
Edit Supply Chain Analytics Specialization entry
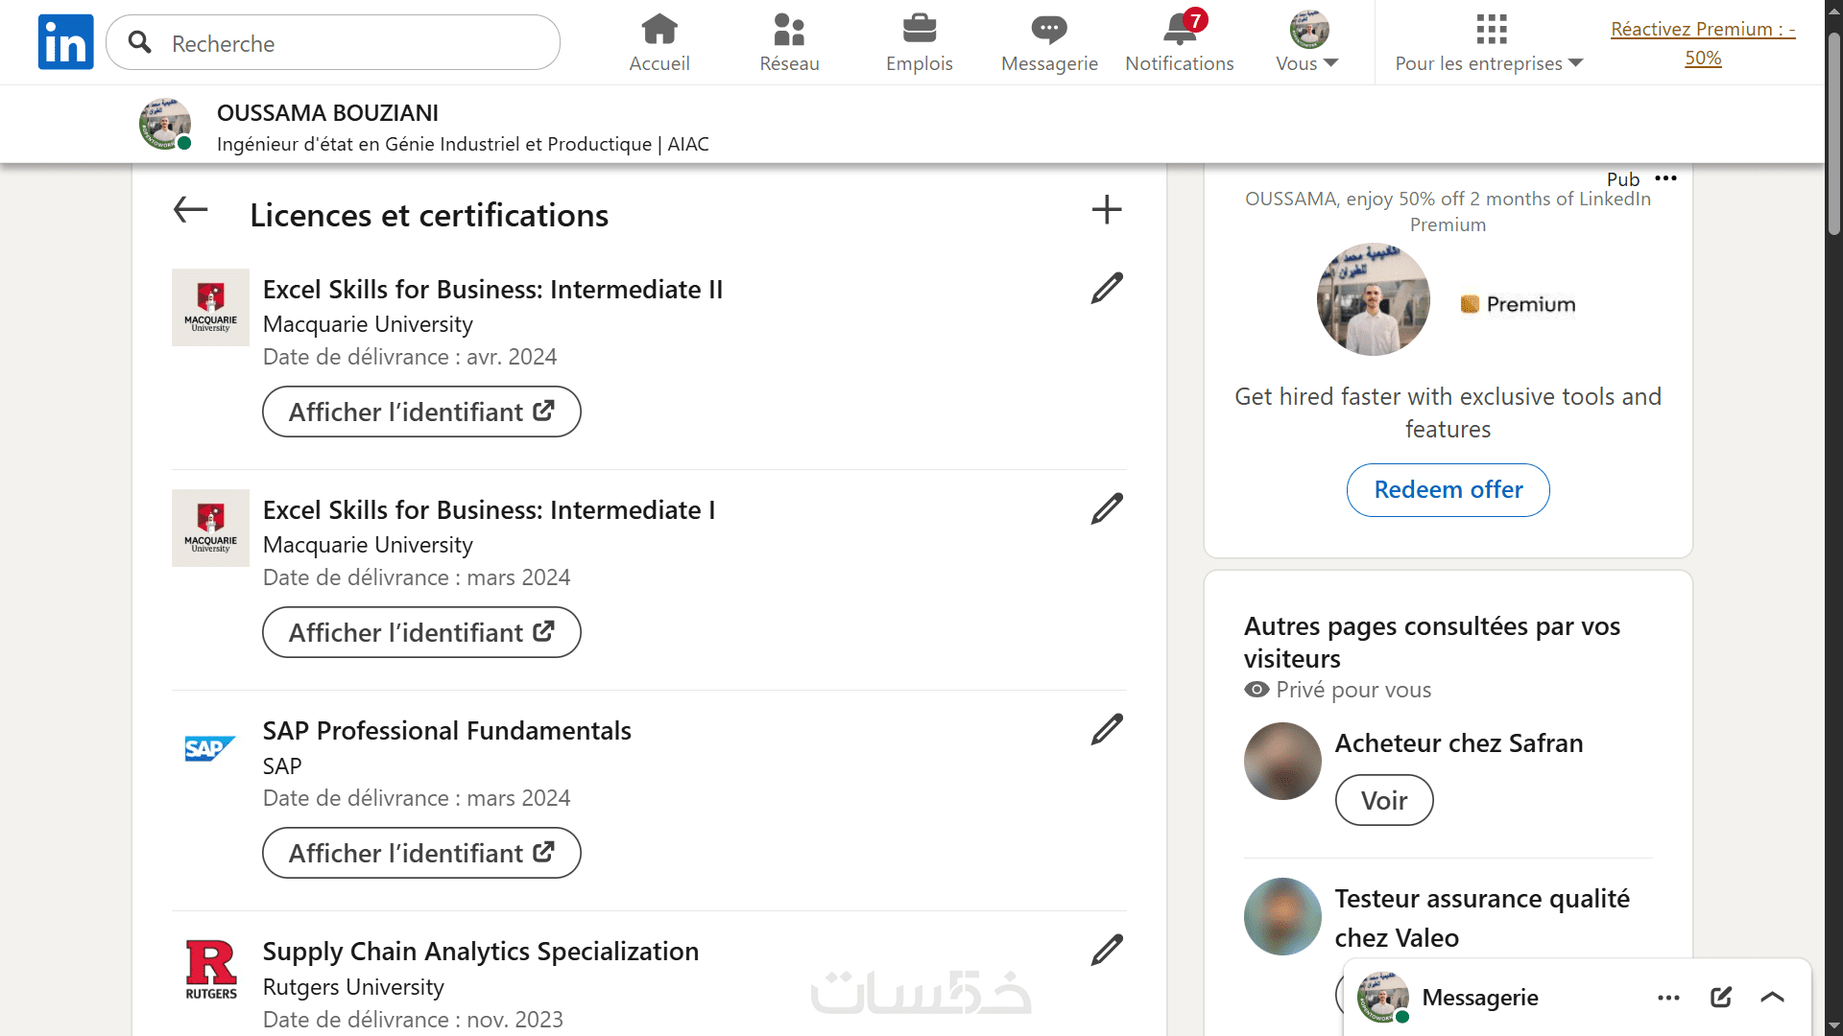click(x=1106, y=950)
